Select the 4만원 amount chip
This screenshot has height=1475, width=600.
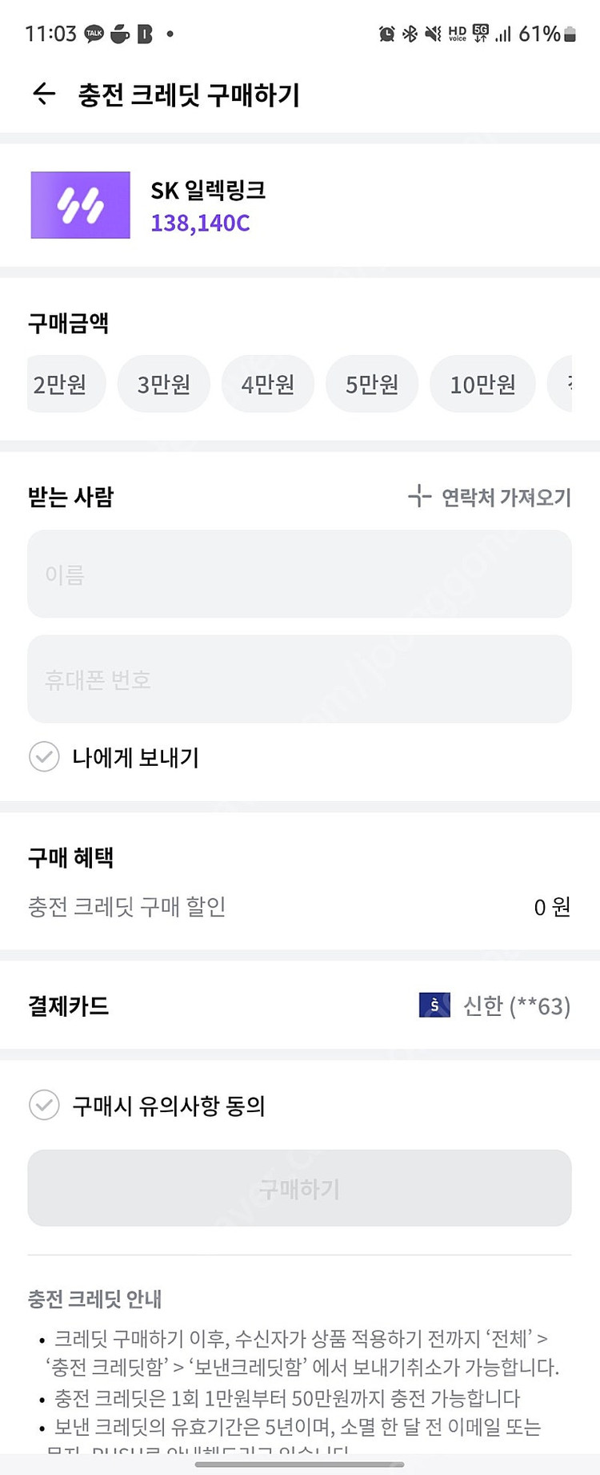pyautogui.click(x=268, y=385)
